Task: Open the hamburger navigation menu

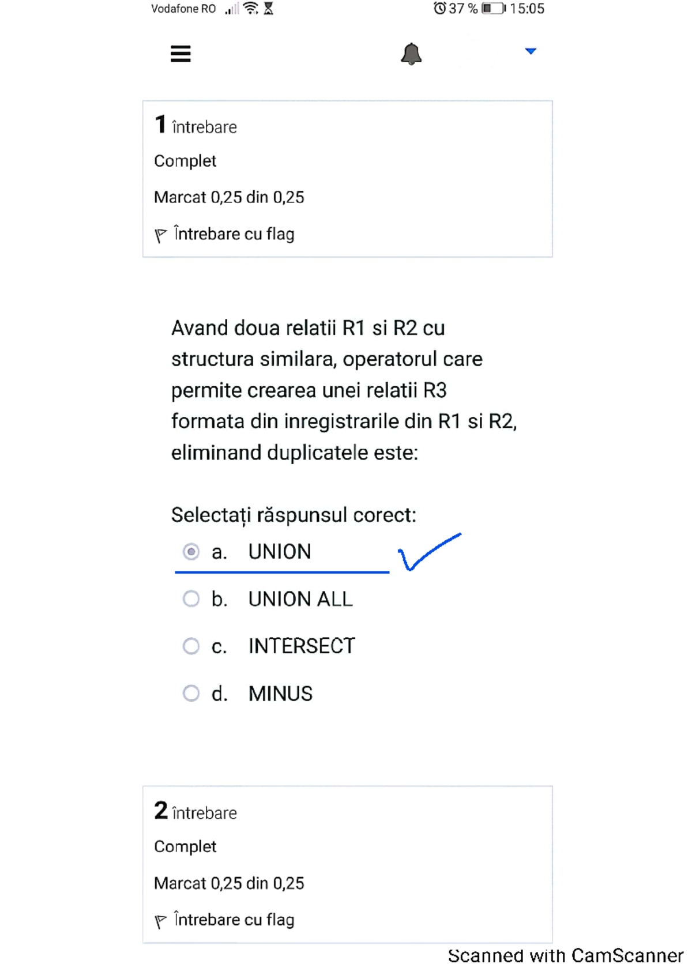Action: [x=180, y=54]
